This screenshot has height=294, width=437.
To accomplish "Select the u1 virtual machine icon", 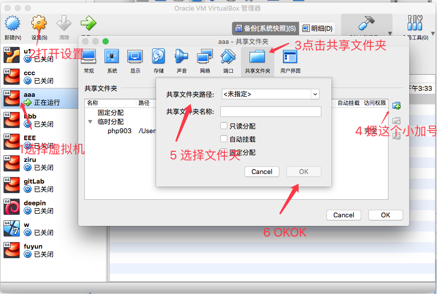I will (x=12, y=55).
